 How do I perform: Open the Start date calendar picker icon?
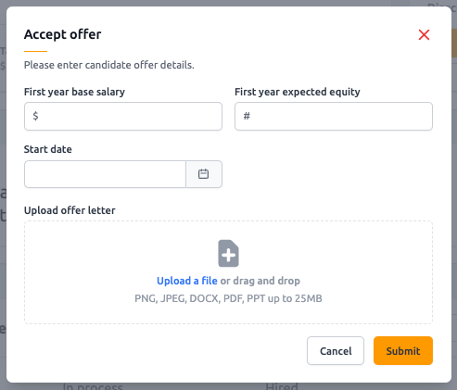pos(204,174)
